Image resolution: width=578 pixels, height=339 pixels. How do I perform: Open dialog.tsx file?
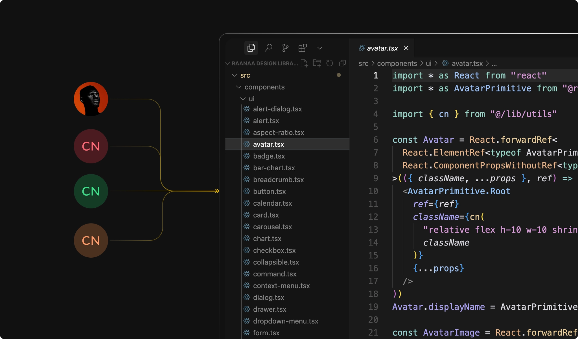(268, 298)
